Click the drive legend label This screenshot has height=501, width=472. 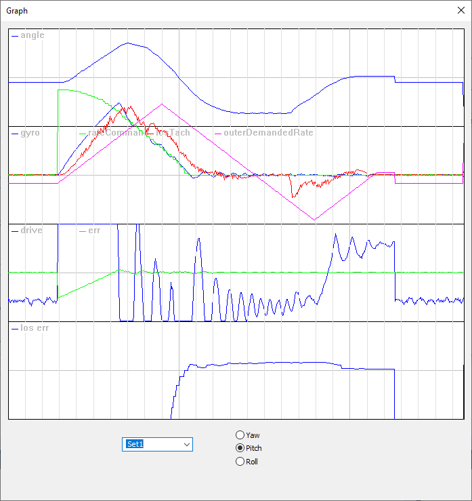tap(31, 231)
